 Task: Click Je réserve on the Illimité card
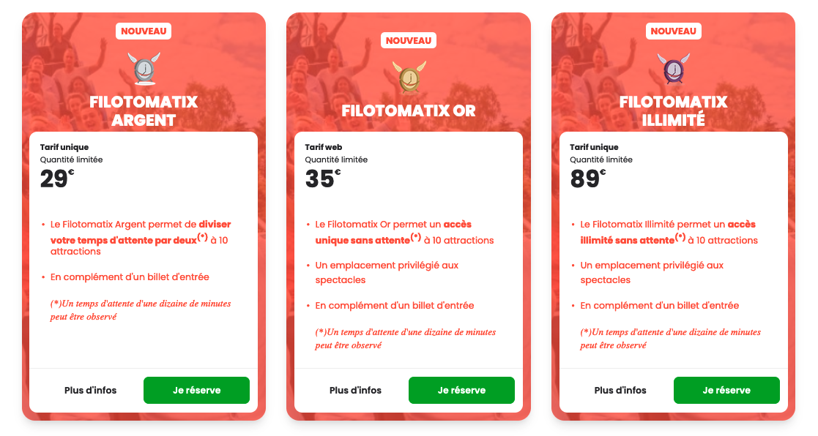click(x=726, y=390)
